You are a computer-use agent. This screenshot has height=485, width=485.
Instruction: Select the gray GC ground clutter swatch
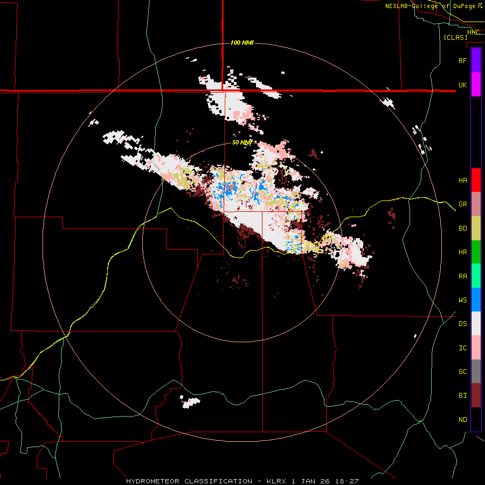tap(476, 371)
